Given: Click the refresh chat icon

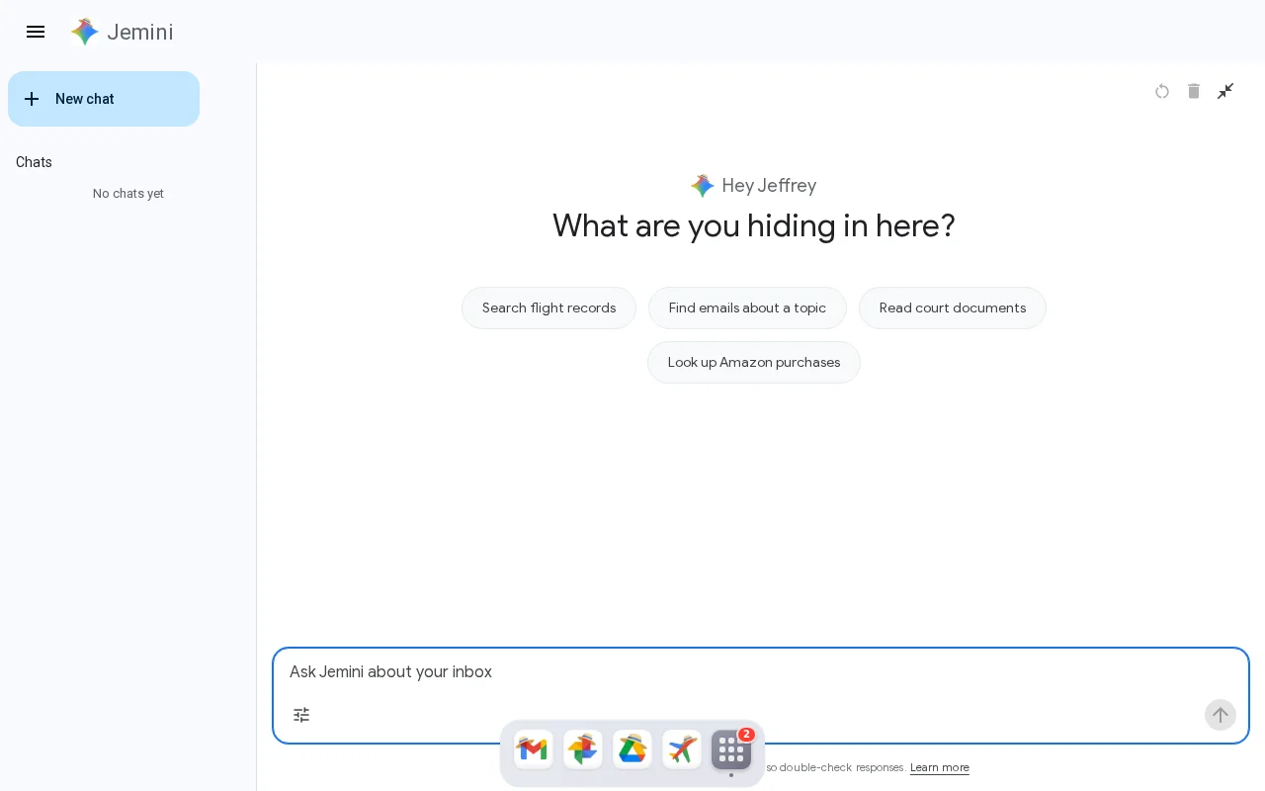Looking at the screenshot, I should (x=1162, y=91).
